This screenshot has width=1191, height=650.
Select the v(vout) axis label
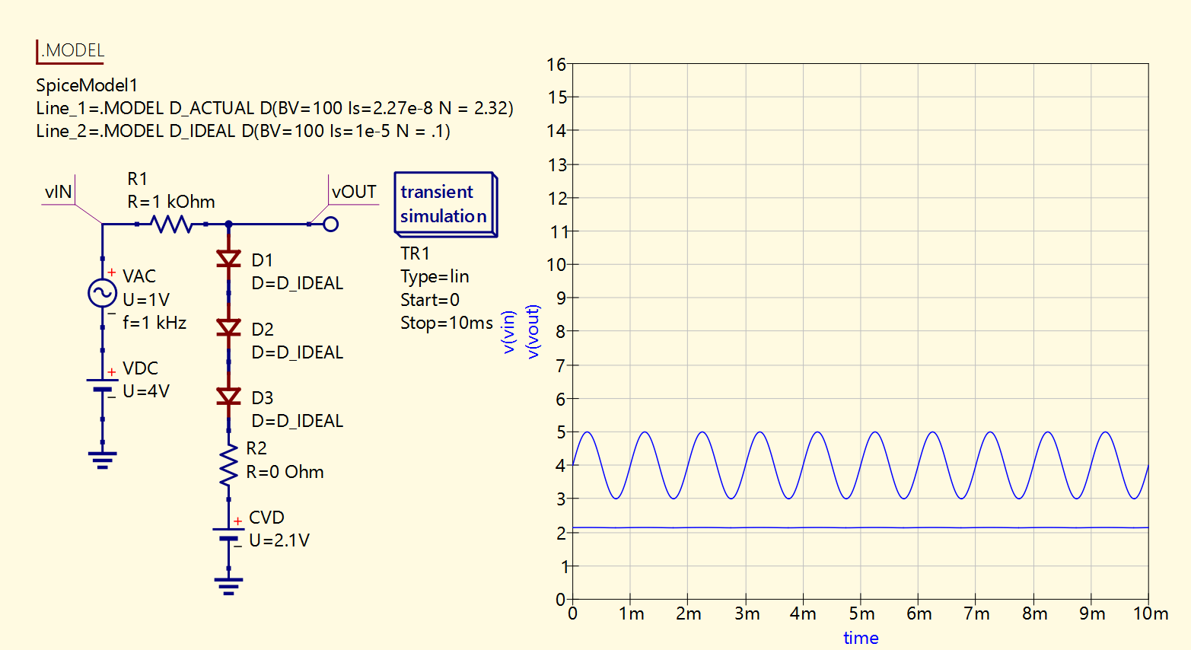tap(533, 332)
